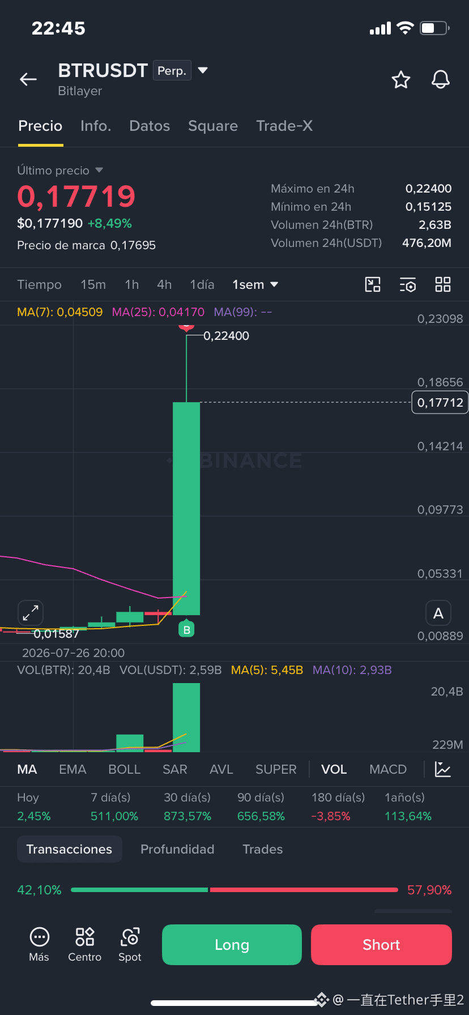This screenshot has height=1015, width=469.
Task: Open the indicator chart settings icon
Action: [x=443, y=769]
